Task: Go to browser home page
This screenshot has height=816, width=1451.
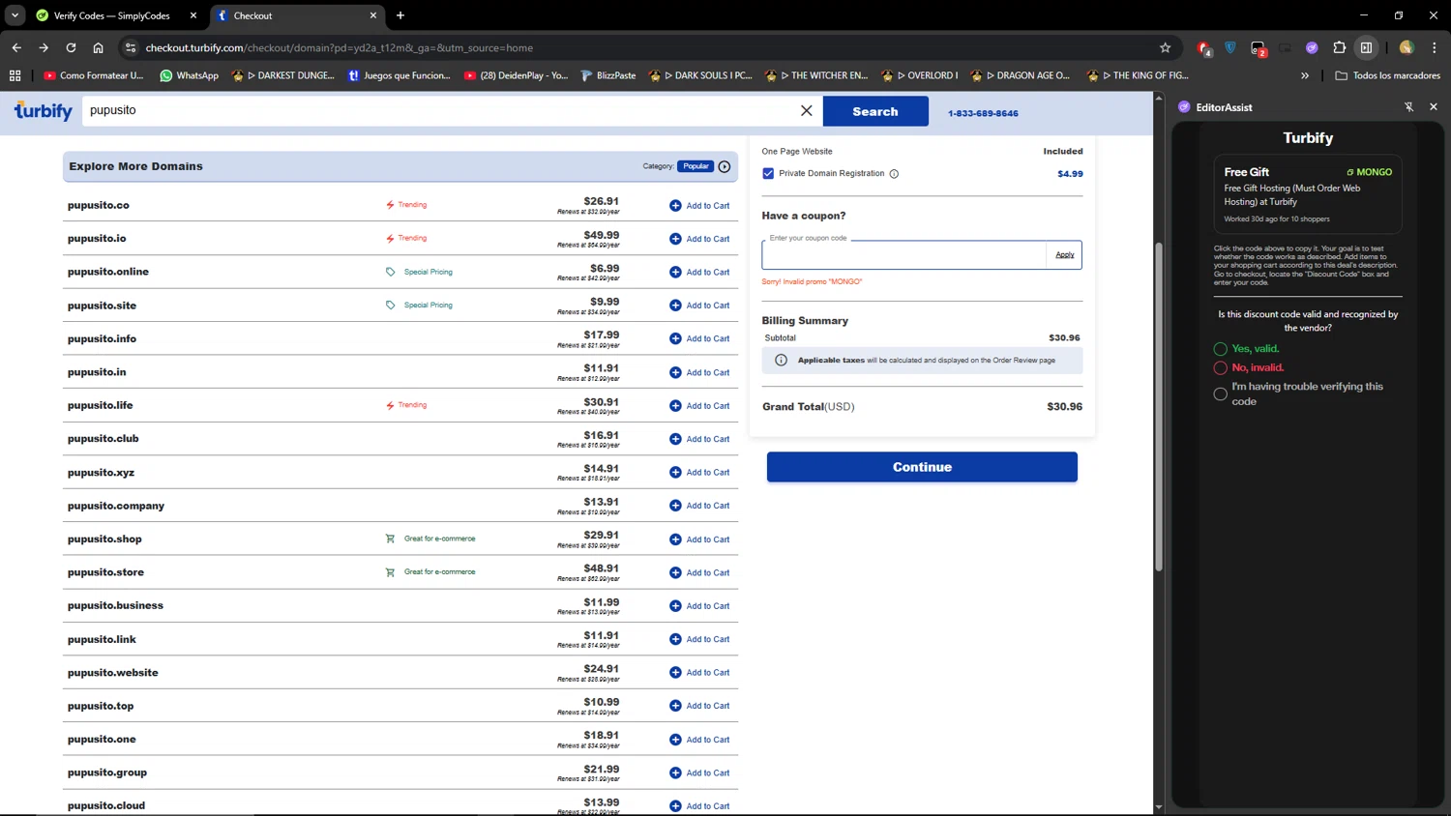Action: 98,47
